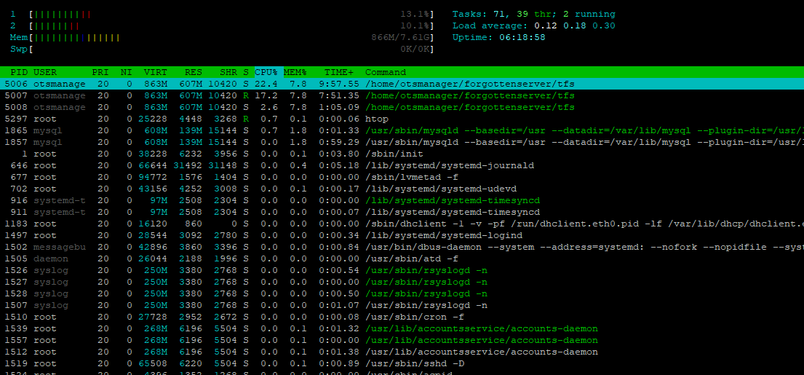Select the systemd-timesyncd row PID 911

tap(402, 212)
